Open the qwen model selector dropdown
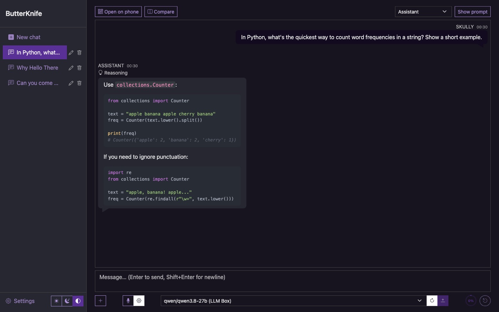 click(x=294, y=301)
